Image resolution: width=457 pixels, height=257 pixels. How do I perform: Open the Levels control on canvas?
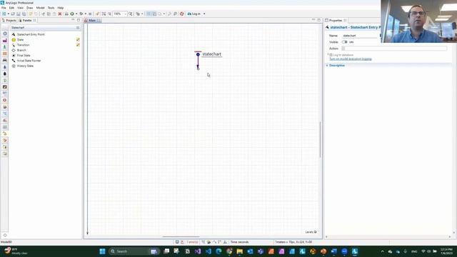pos(311,232)
